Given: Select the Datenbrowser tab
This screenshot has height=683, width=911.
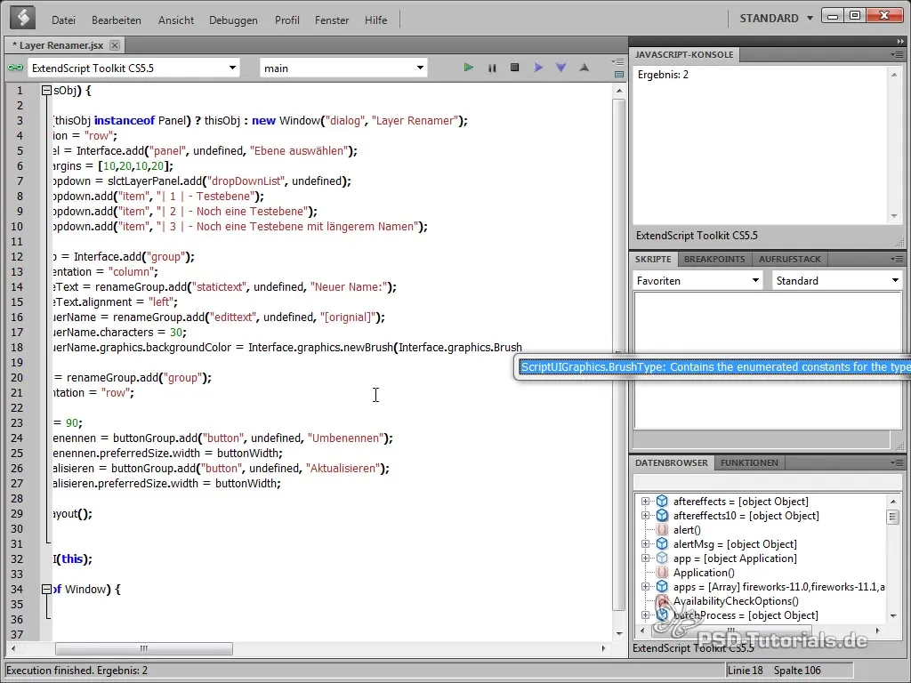Looking at the screenshot, I should pyautogui.click(x=672, y=462).
